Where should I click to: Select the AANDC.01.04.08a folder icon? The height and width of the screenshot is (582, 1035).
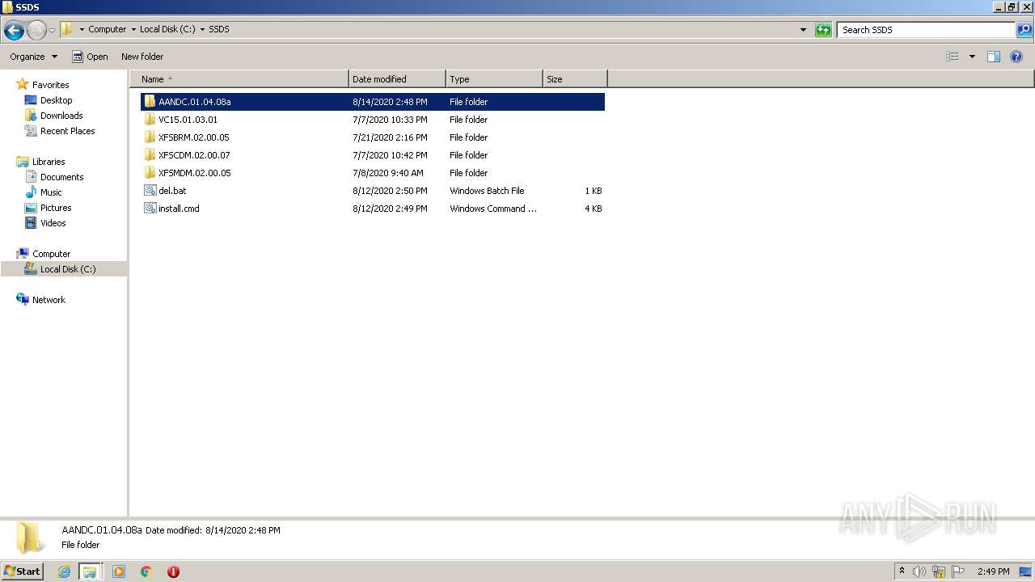pyautogui.click(x=150, y=102)
